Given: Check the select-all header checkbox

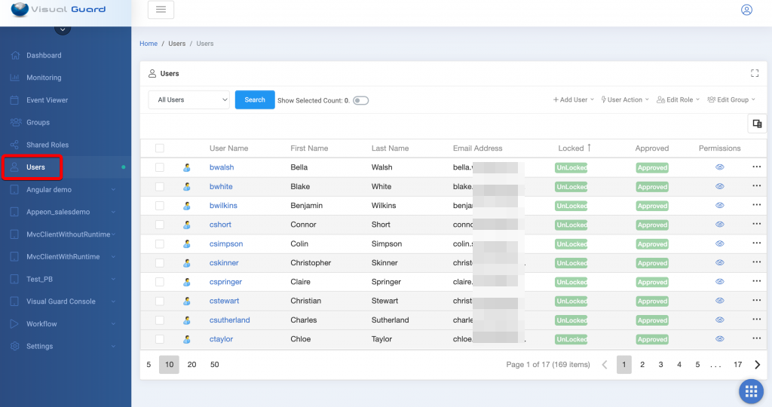Looking at the screenshot, I should coord(159,148).
